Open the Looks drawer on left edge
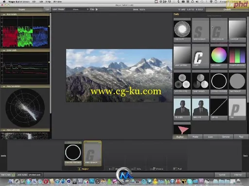 click(3, 155)
